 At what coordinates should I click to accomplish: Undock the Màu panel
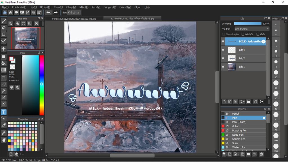(x=39, y=53)
